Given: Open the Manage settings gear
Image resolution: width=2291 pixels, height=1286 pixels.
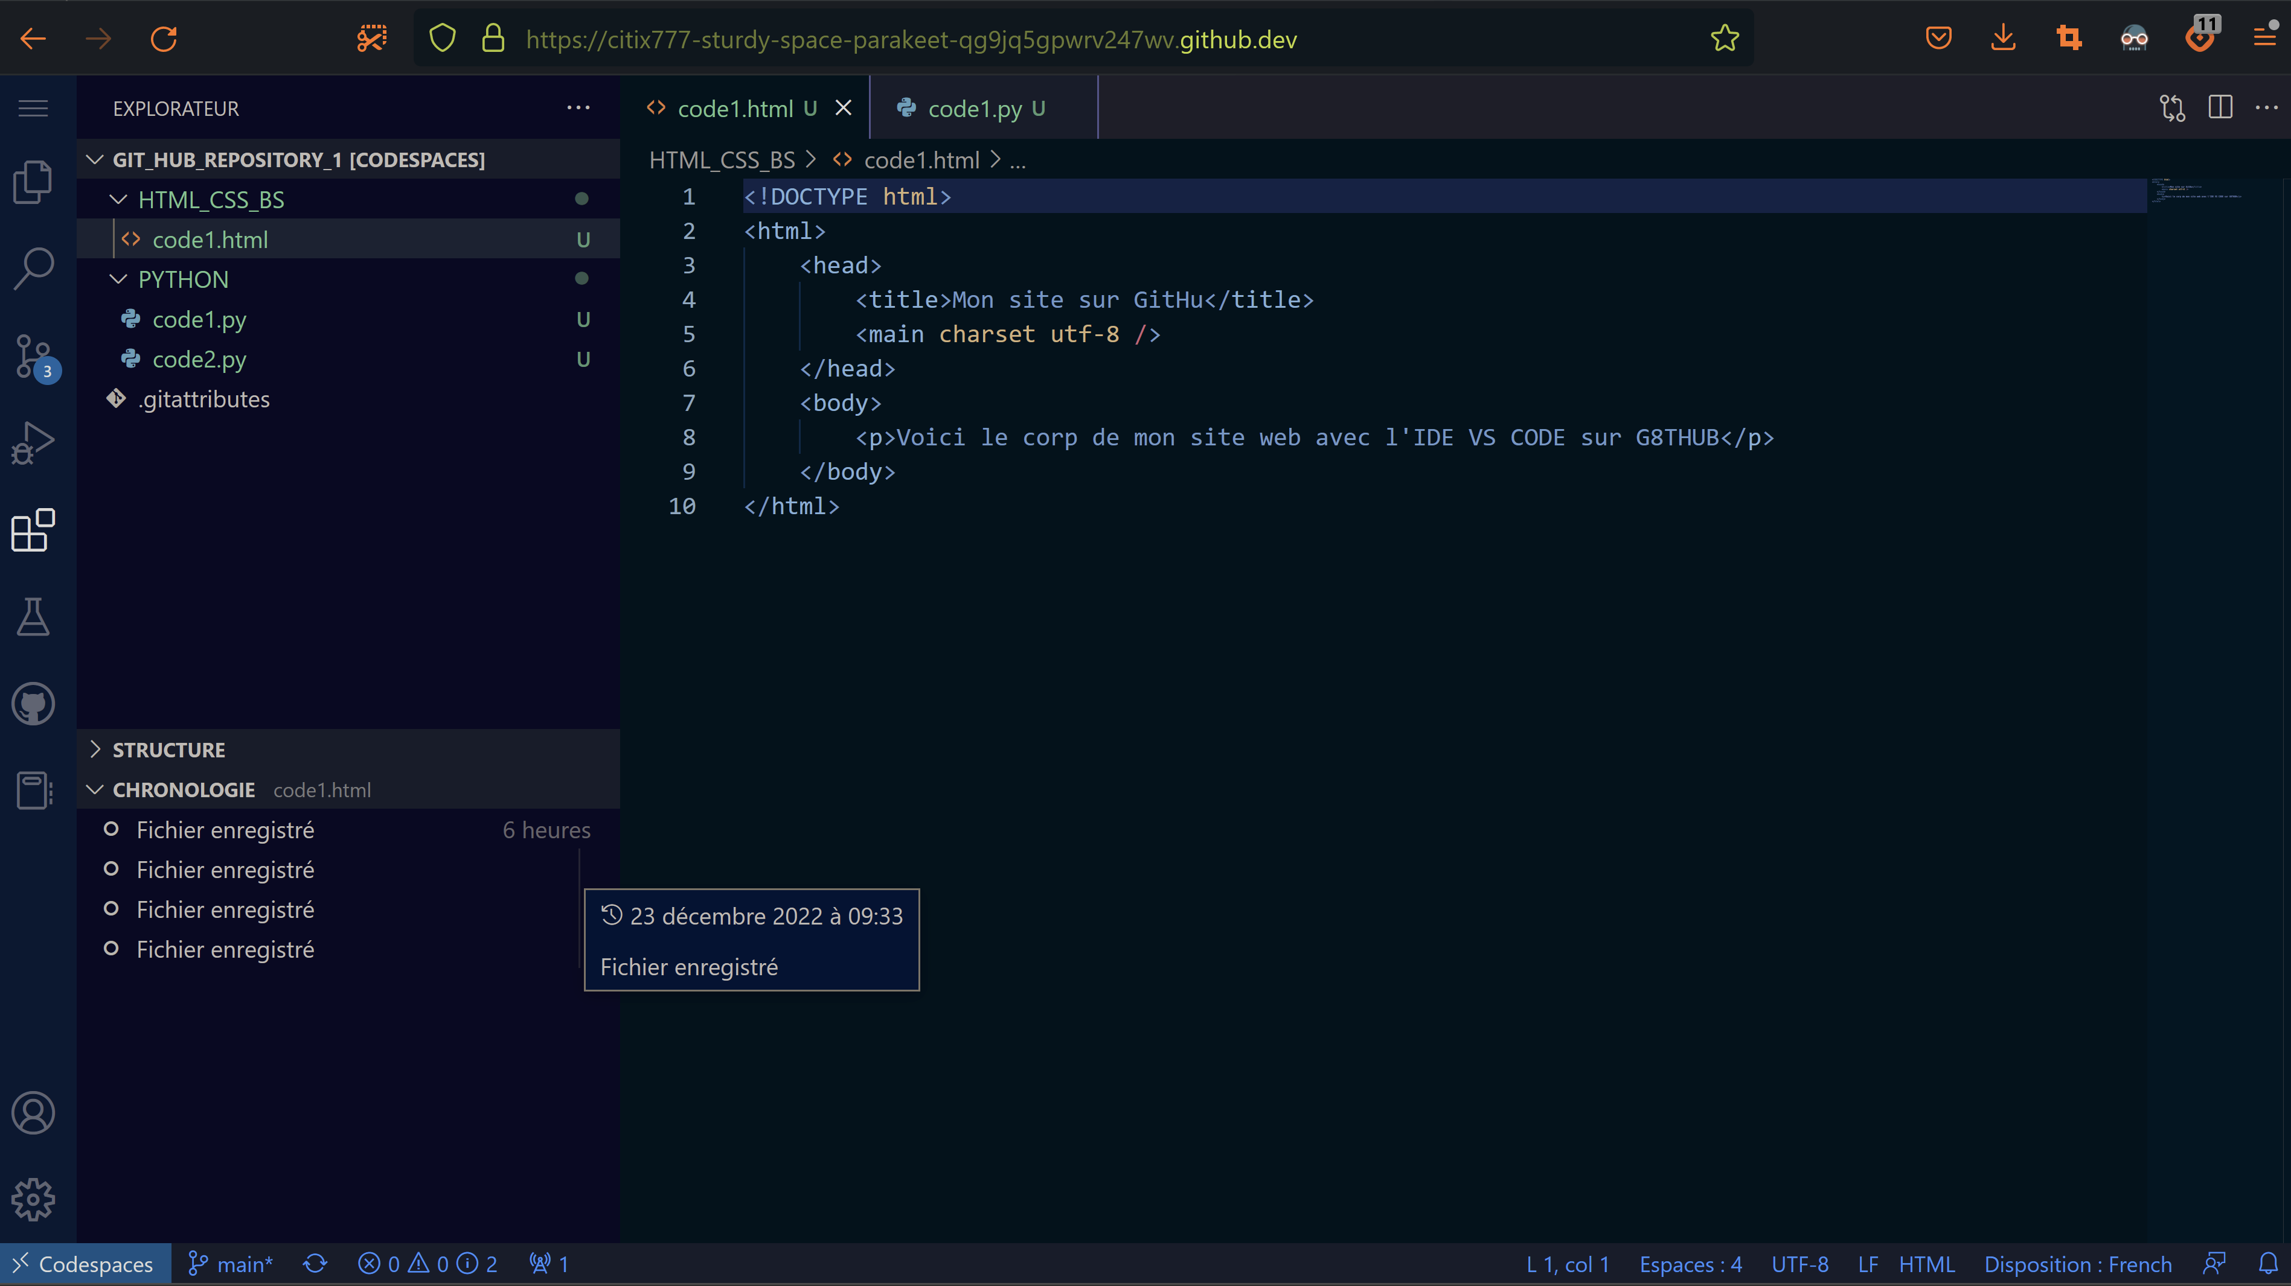Looking at the screenshot, I should [x=33, y=1199].
